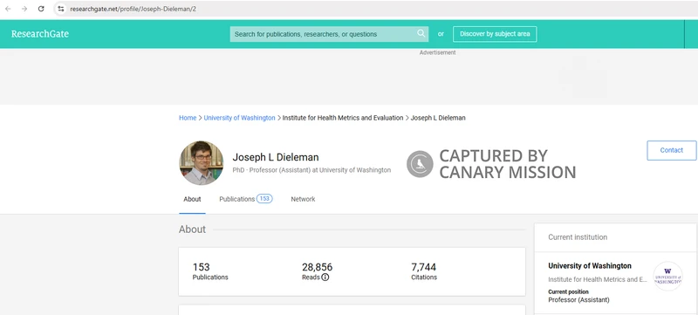Screen dimensions: 698x315
Task: Click Discover by subject area button
Action: [x=495, y=34]
